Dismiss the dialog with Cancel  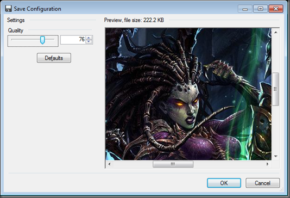click(263, 183)
